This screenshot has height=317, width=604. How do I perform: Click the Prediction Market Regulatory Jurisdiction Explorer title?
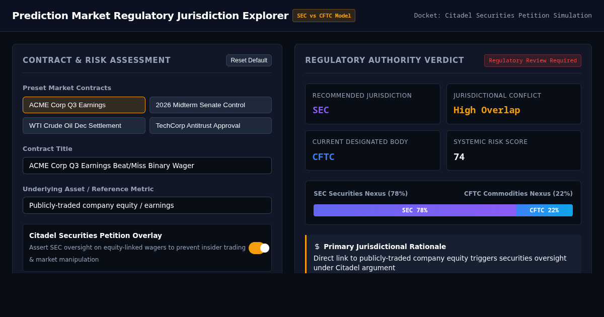tap(150, 16)
